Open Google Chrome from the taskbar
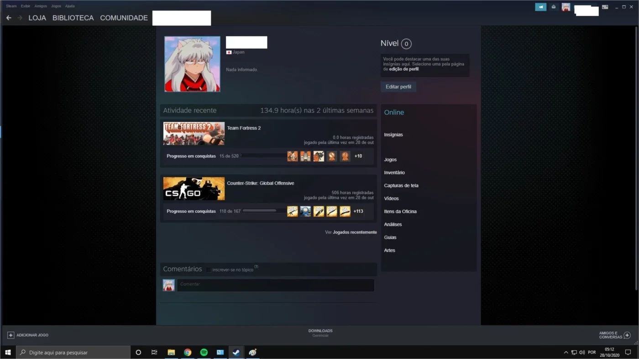The image size is (639, 359). [188, 352]
